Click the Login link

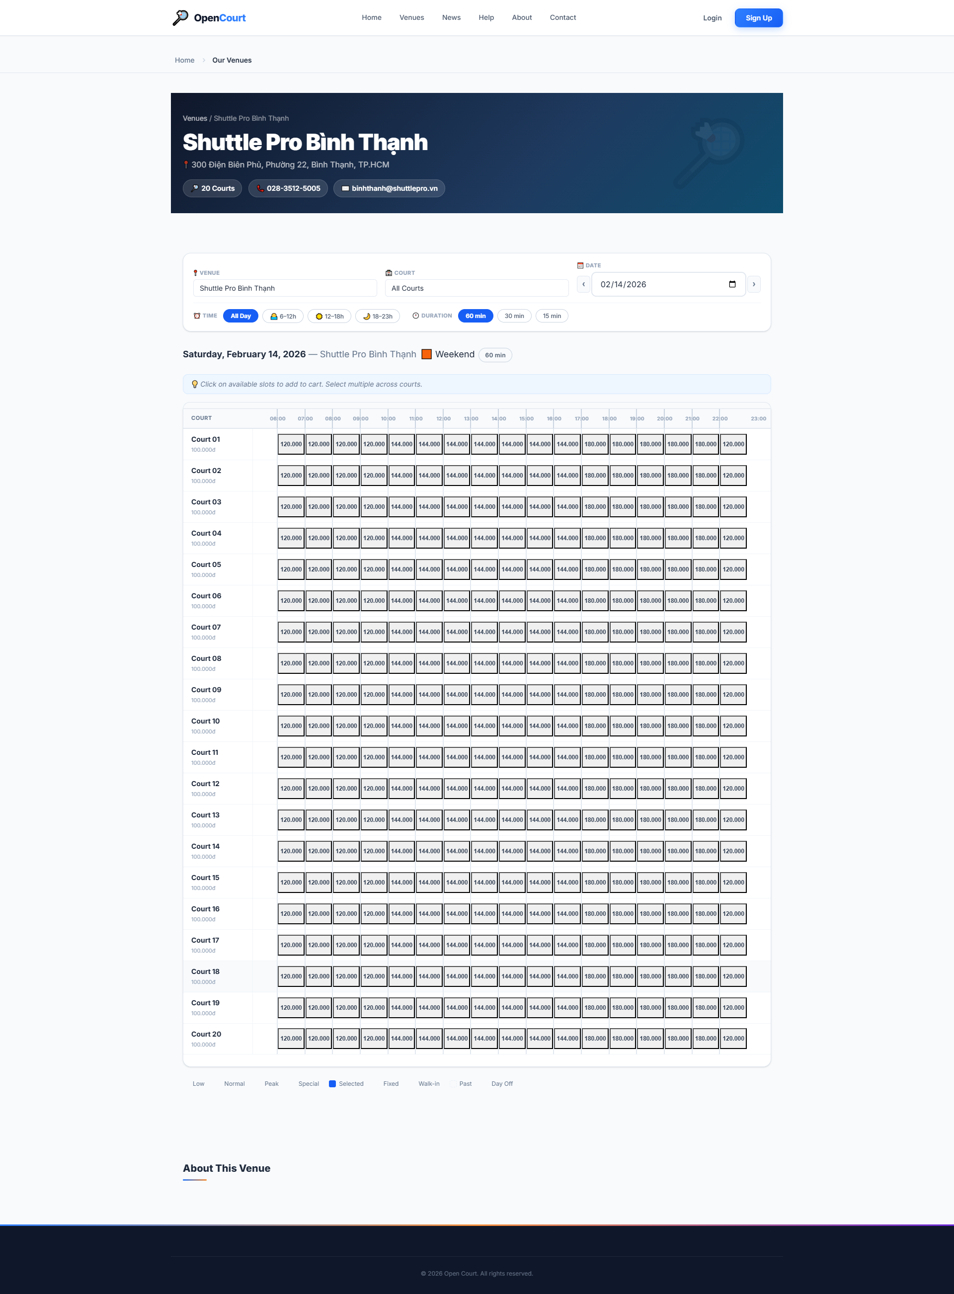point(712,18)
